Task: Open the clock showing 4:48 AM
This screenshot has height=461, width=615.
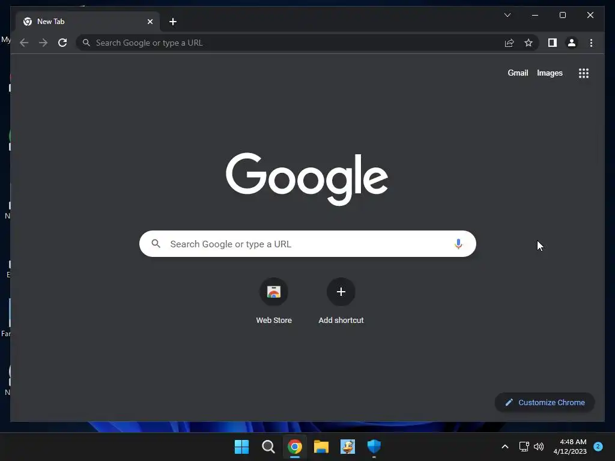Action: (570, 447)
